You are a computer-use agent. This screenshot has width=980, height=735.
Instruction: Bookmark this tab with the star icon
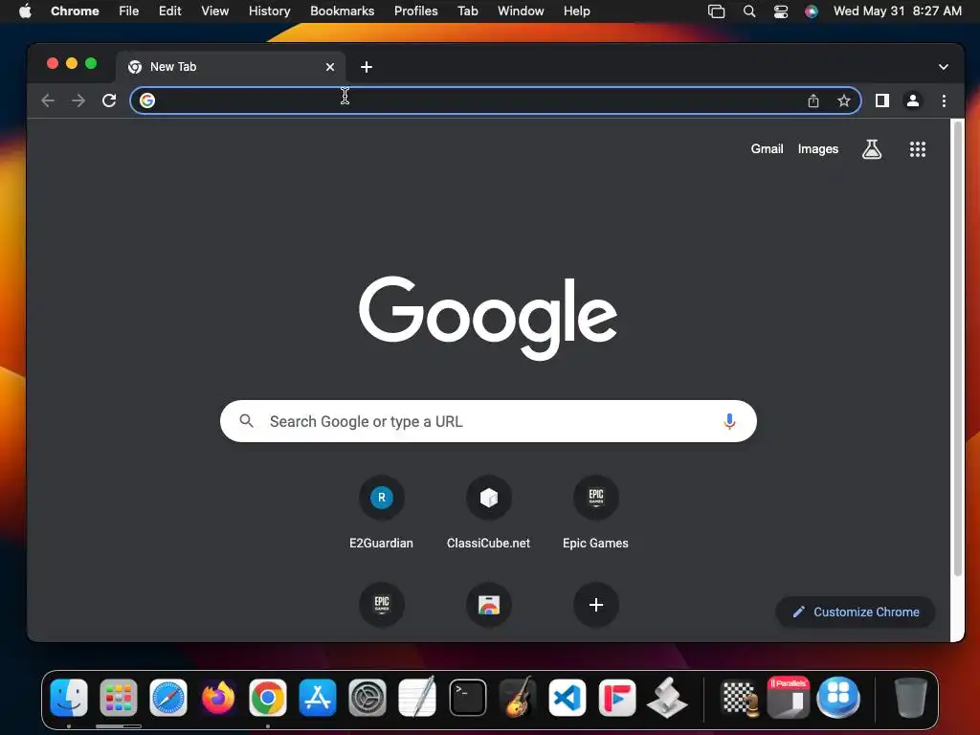pos(844,100)
